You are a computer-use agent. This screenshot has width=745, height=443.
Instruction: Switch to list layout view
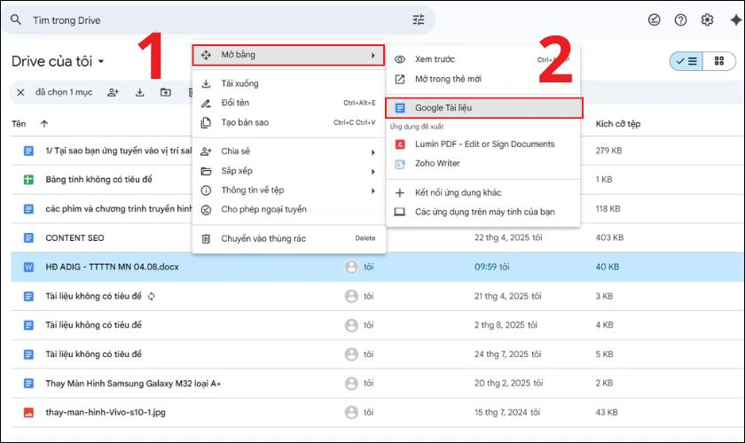[x=686, y=61]
